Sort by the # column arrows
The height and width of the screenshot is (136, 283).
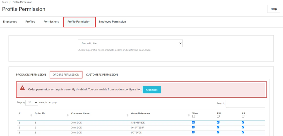coord(31,115)
